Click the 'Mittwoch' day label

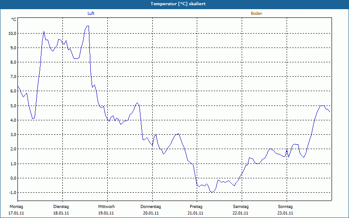click(106, 207)
